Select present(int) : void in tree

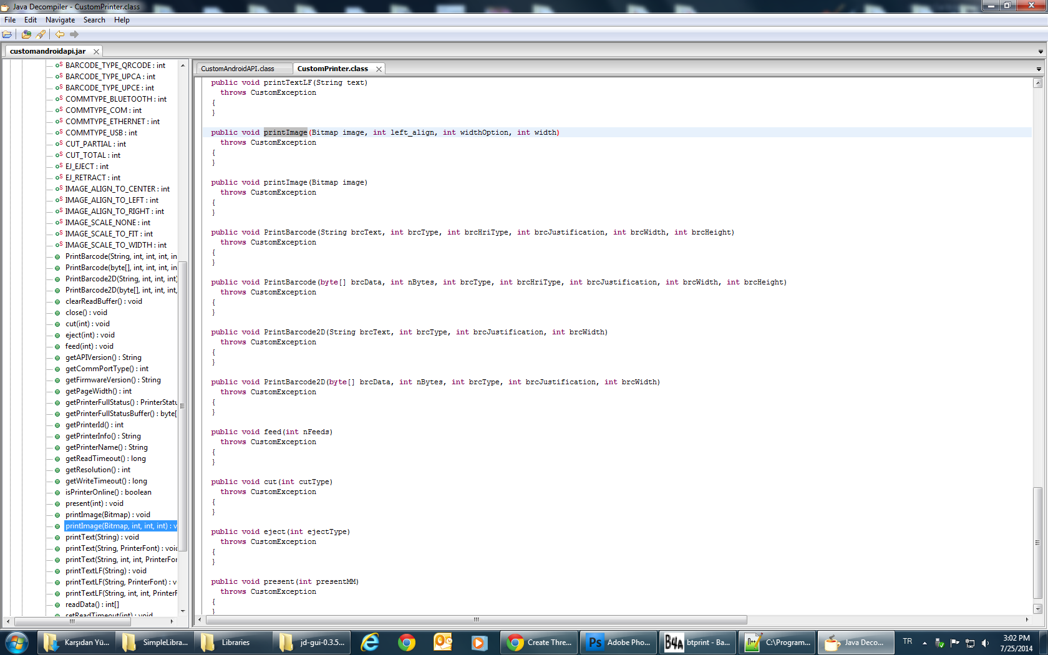click(x=94, y=503)
